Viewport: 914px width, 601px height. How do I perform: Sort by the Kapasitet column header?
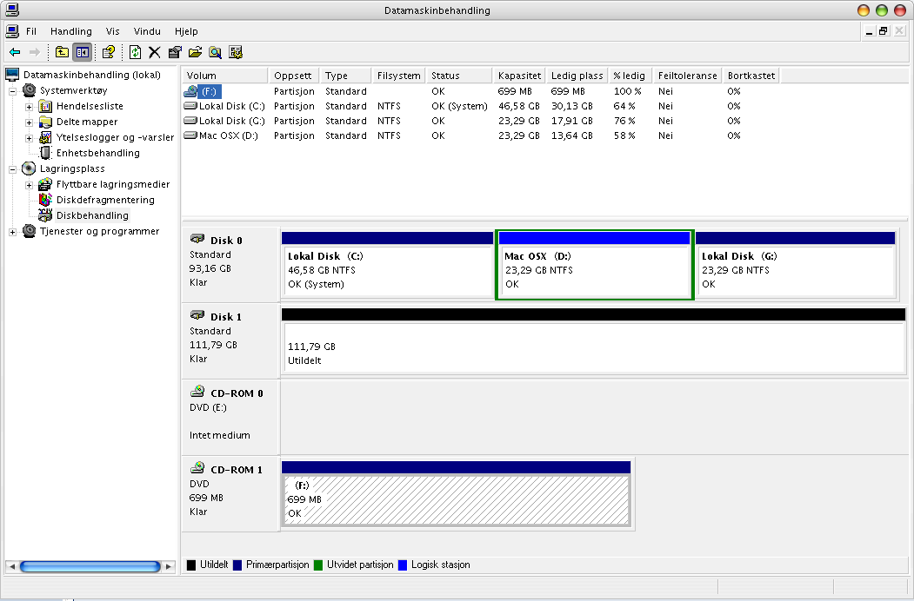[519, 76]
